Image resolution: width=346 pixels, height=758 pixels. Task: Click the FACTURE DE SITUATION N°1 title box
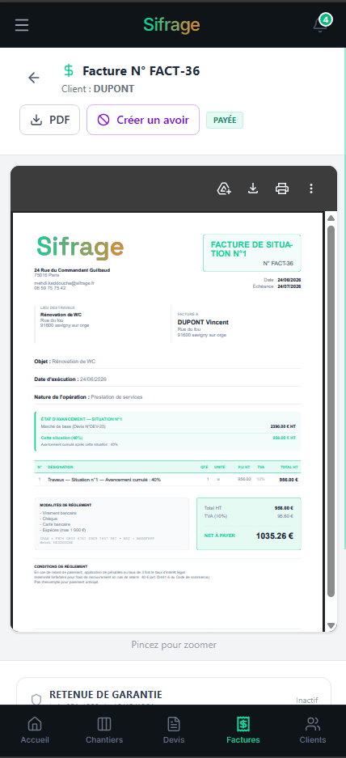[251, 253]
